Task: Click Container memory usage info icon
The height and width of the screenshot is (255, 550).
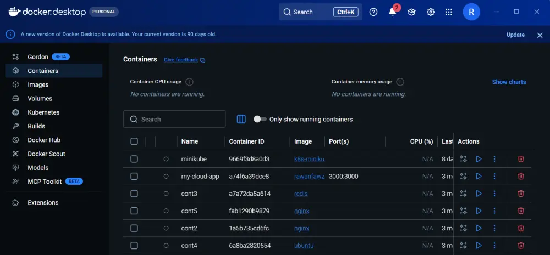Action: 400,82
